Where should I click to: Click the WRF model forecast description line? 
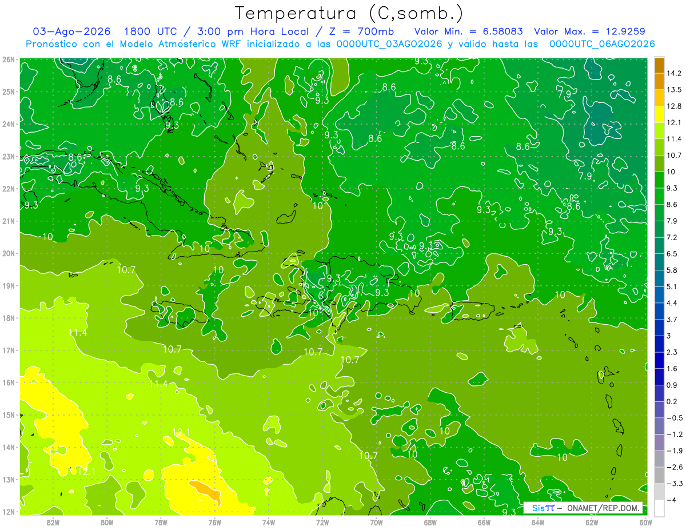[341, 44]
